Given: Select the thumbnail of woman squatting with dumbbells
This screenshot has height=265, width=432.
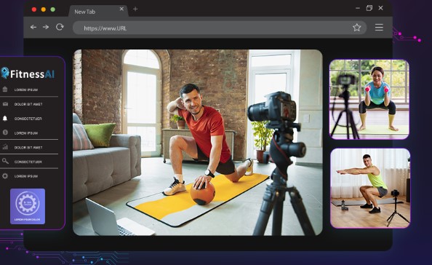Looking at the screenshot, I should pos(369,99).
